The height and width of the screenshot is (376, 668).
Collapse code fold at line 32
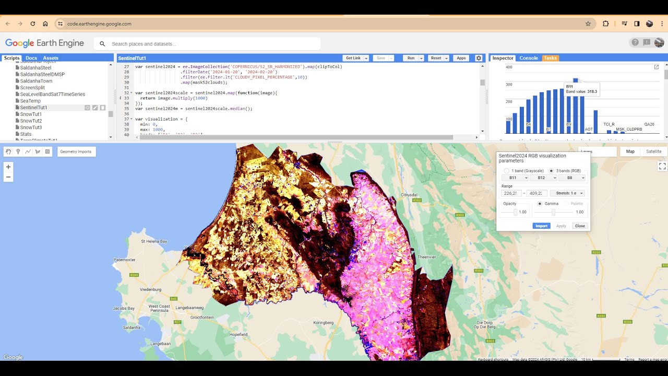(x=133, y=93)
